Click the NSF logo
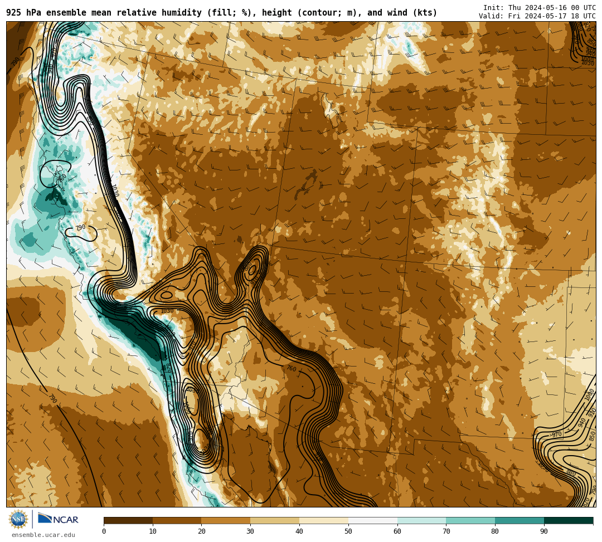 click(x=18, y=519)
